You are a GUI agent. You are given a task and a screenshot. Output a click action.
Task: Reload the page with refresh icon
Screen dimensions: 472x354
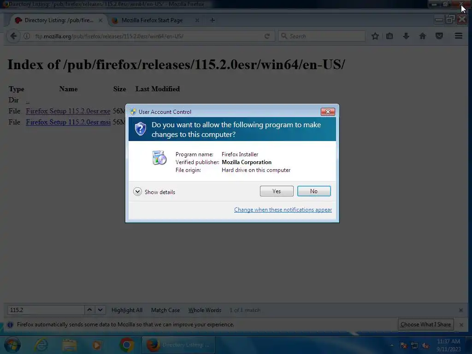coord(267,36)
